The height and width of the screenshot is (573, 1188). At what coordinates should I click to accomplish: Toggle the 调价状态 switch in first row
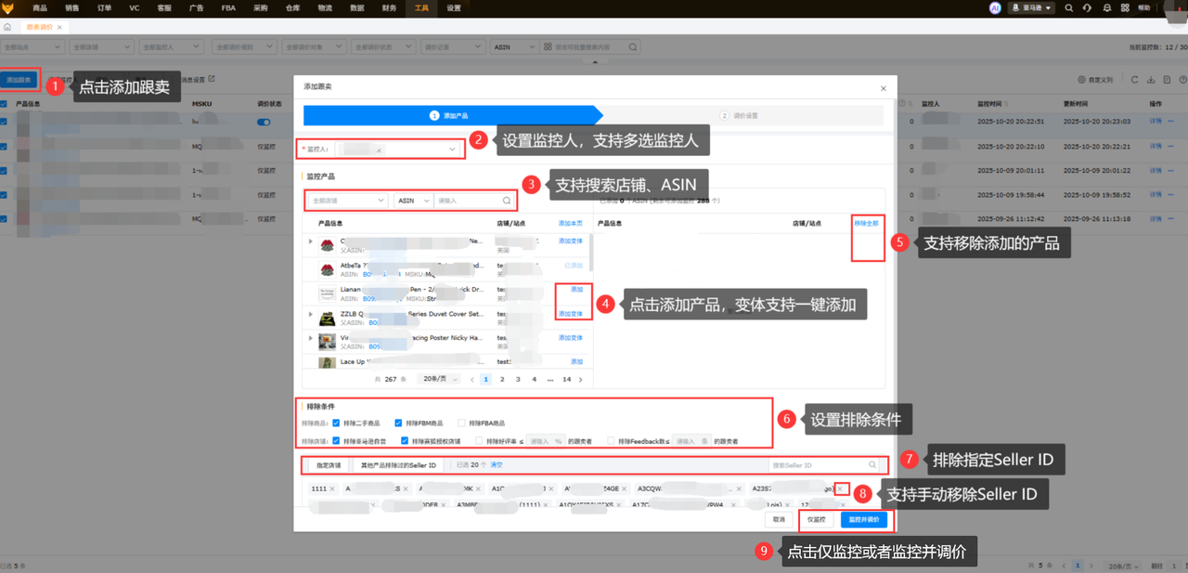point(264,122)
